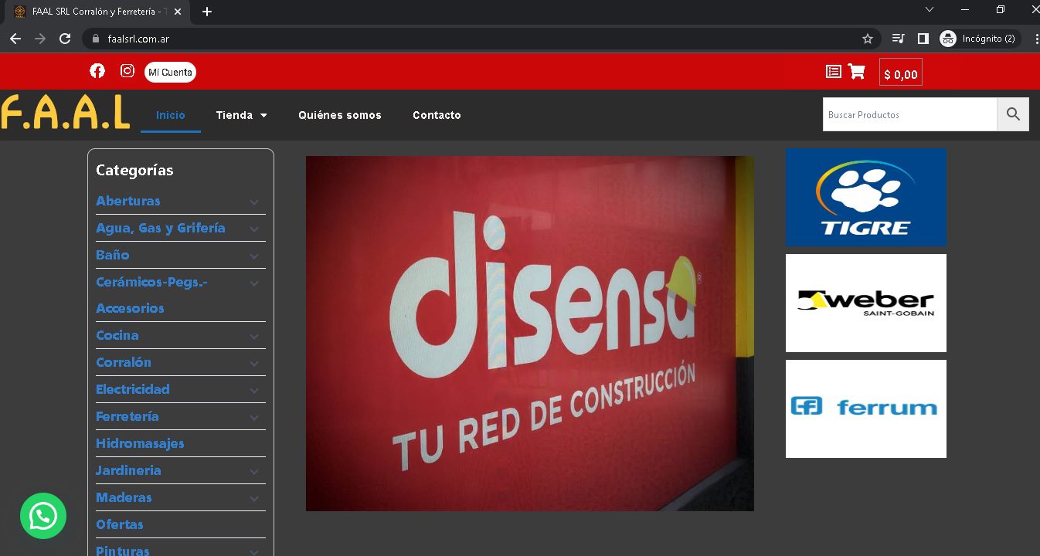Reload the page in browser
This screenshot has width=1040, height=556.
(66, 39)
